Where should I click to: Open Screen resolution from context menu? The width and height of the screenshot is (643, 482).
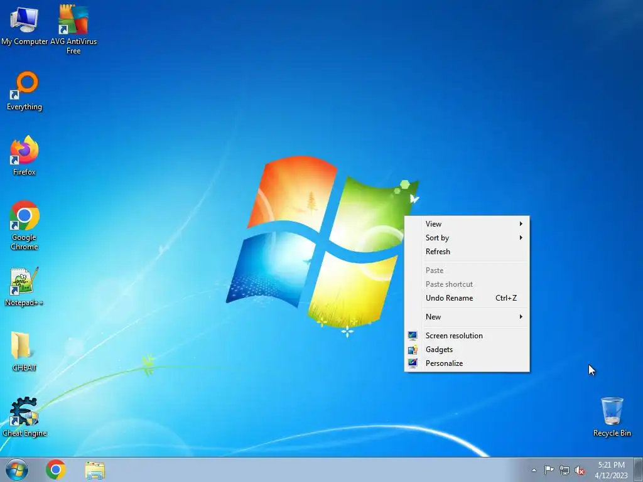point(467,336)
